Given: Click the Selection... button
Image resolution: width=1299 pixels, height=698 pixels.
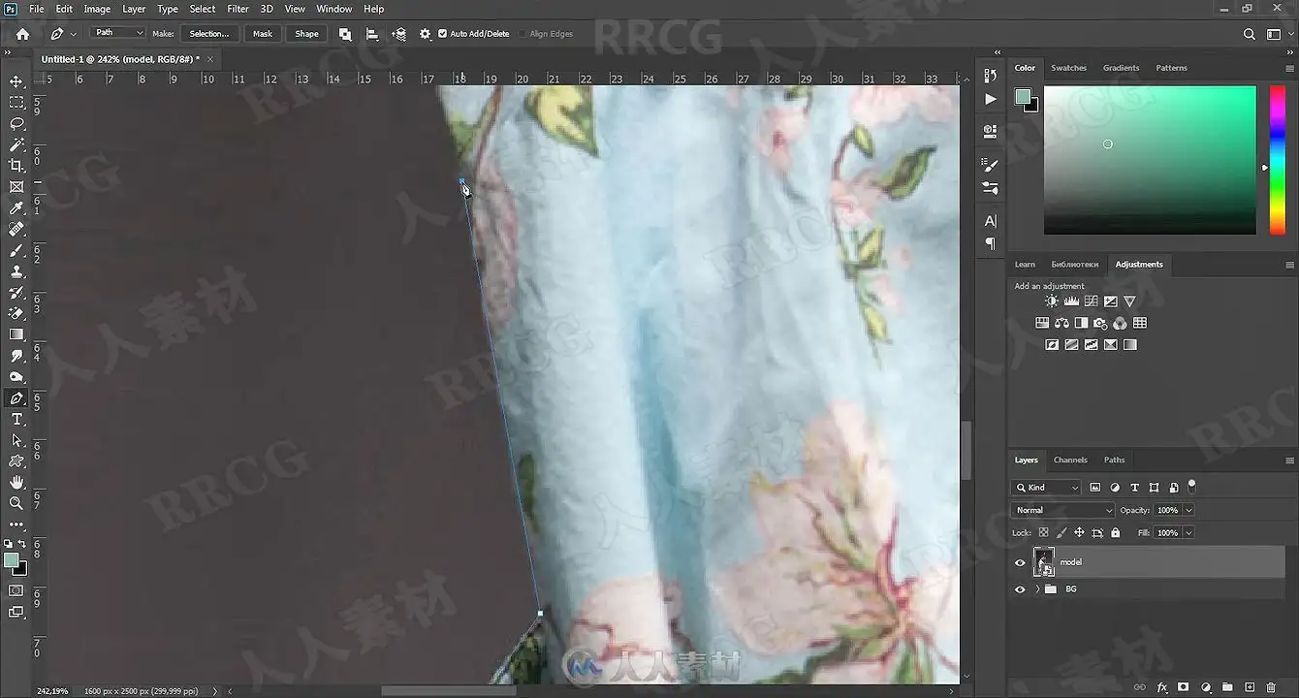Looking at the screenshot, I should (209, 34).
